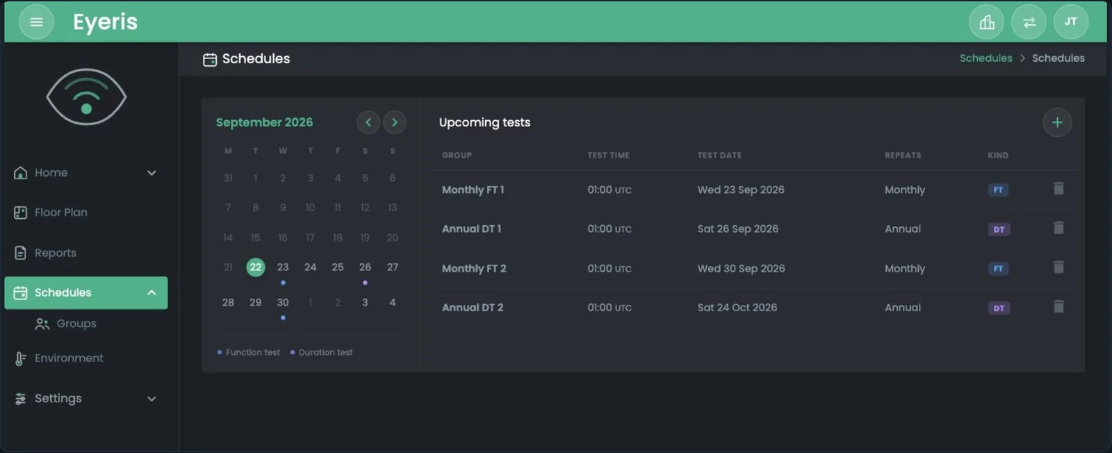Click the DT badge for Annual DT 1
Screen dimensions: 1112x453
click(999, 229)
